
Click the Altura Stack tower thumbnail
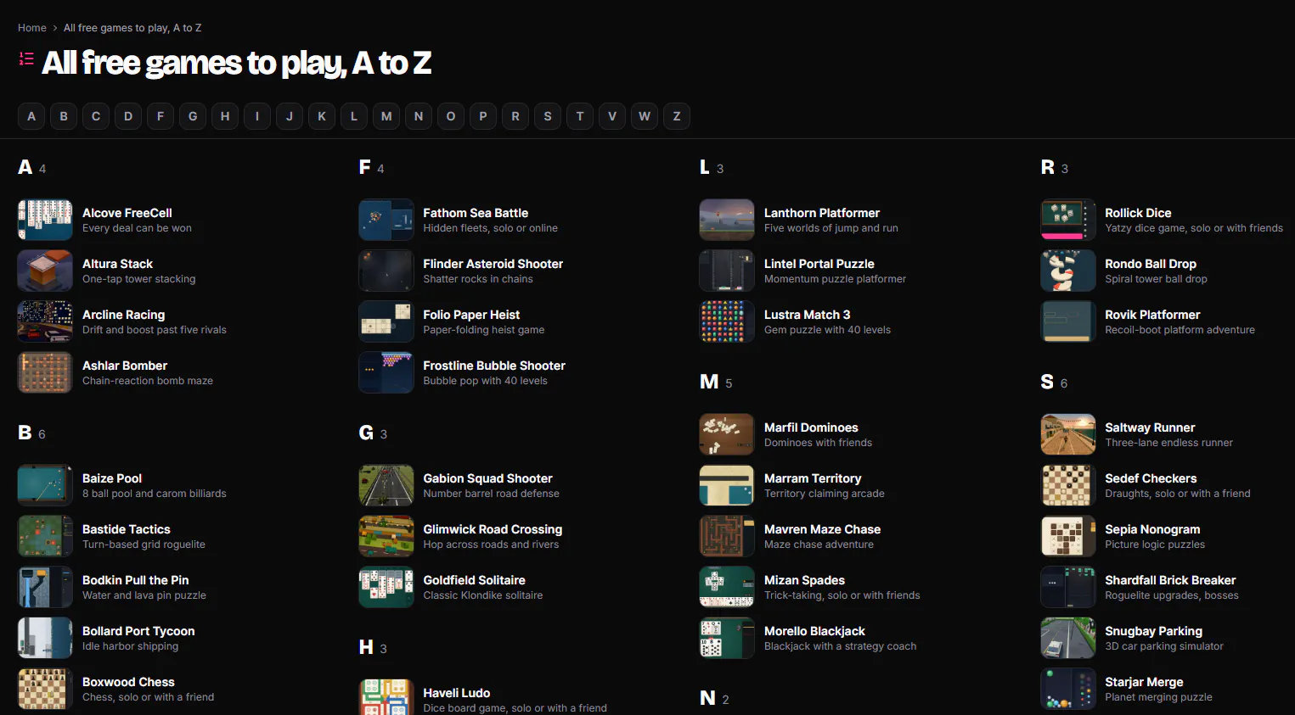(x=45, y=271)
